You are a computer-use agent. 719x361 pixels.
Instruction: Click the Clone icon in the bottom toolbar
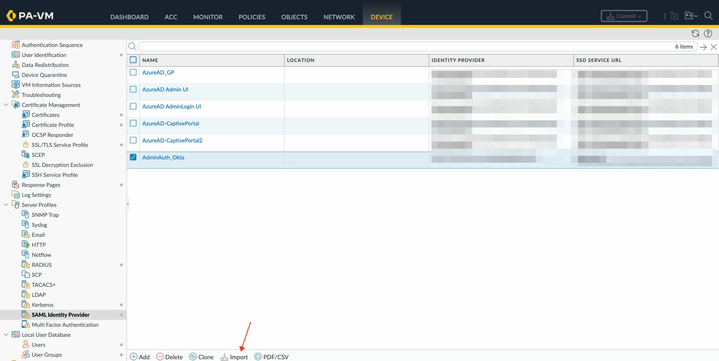(x=193, y=357)
